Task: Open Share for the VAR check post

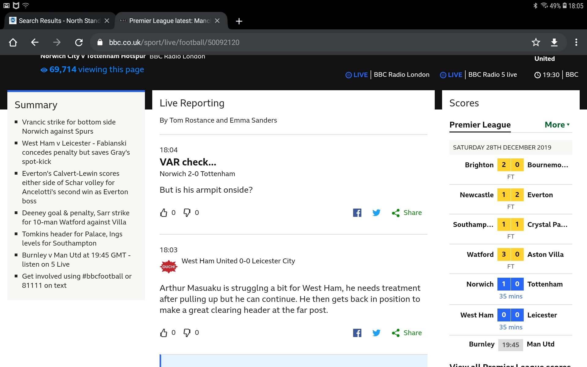Action: point(407,213)
